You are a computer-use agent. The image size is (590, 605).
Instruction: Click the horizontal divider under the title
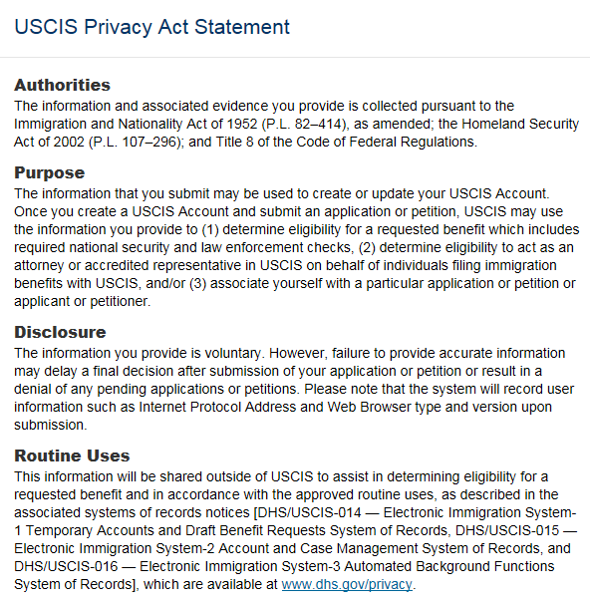(x=295, y=58)
